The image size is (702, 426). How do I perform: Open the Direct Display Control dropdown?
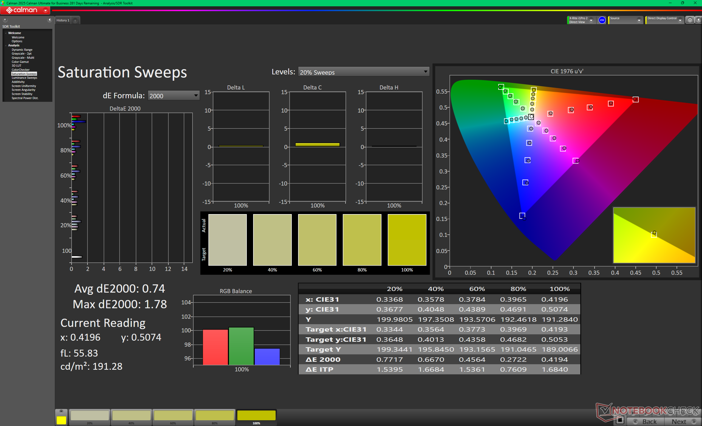[x=680, y=20]
